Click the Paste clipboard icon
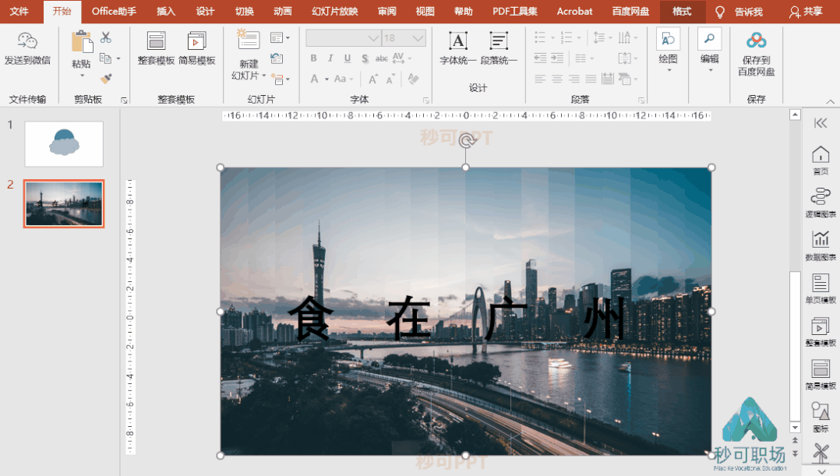The height and width of the screenshot is (476, 840). pyautogui.click(x=82, y=42)
